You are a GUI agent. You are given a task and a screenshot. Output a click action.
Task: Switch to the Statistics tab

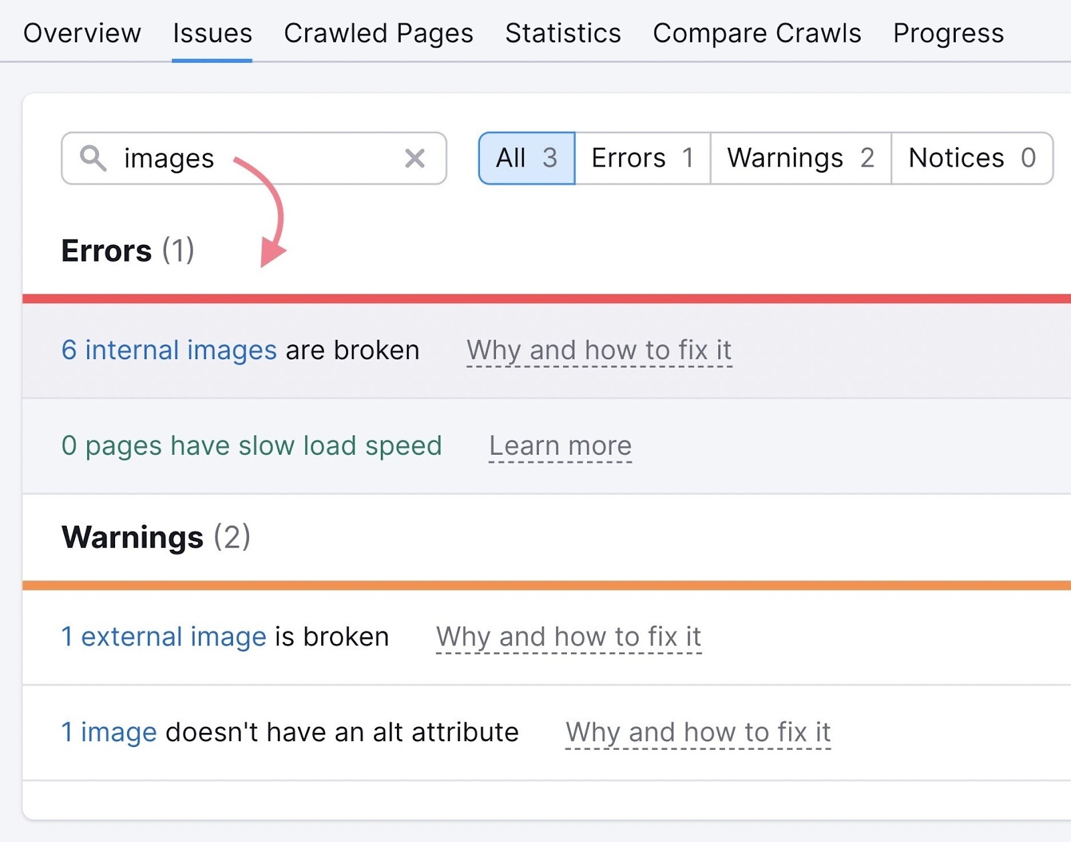pos(562,33)
